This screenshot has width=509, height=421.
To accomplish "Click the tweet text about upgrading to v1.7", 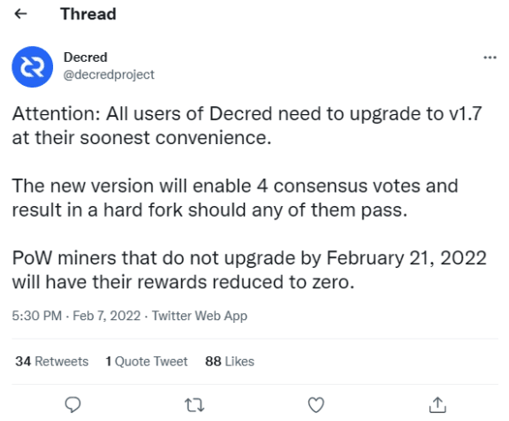I will point(247,126).
